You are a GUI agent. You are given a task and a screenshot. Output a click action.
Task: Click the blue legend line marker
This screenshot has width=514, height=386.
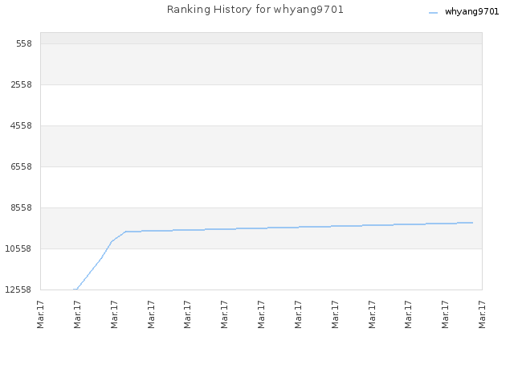pyautogui.click(x=433, y=13)
